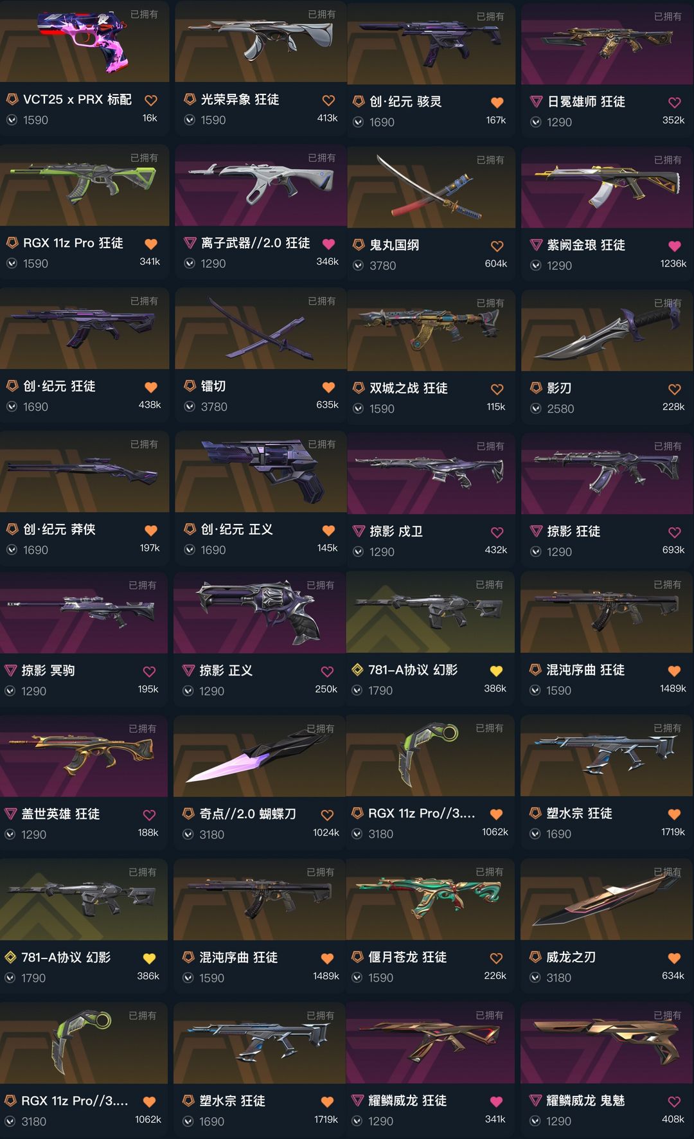The width and height of the screenshot is (694, 1139).
Task: Open the 耀鳞威龙 鬼魅 skin title
Action: [x=585, y=1100]
